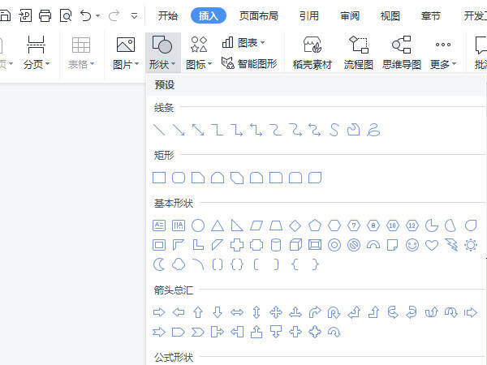Pick the chevron arrow shape

click(198, 333)
